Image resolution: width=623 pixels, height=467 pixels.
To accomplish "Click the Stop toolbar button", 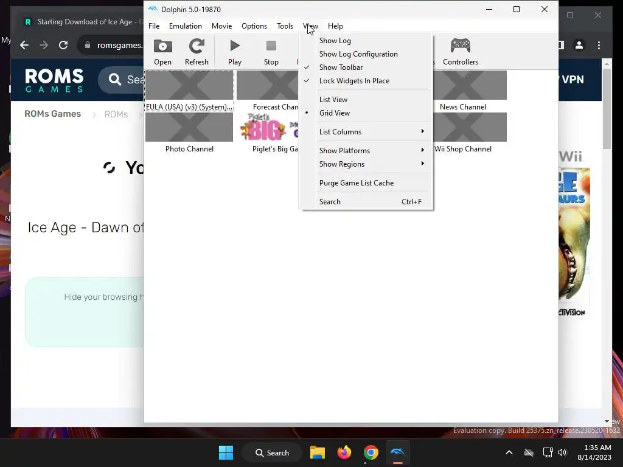I will pos(271,52).
